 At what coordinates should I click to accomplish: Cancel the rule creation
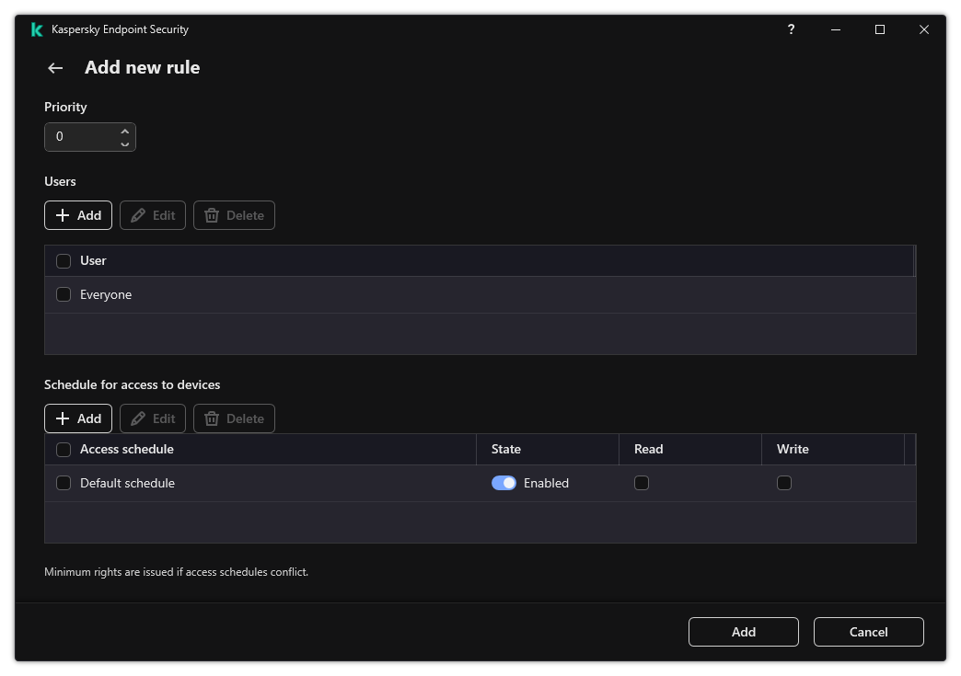point(868,632)
